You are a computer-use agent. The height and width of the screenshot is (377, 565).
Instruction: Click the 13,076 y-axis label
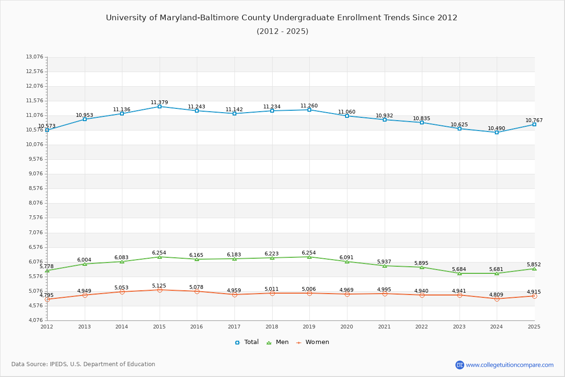click(35, 57)
